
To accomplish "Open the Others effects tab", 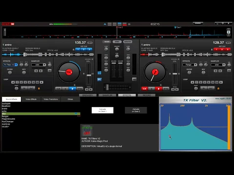I will tap(70, 99).
